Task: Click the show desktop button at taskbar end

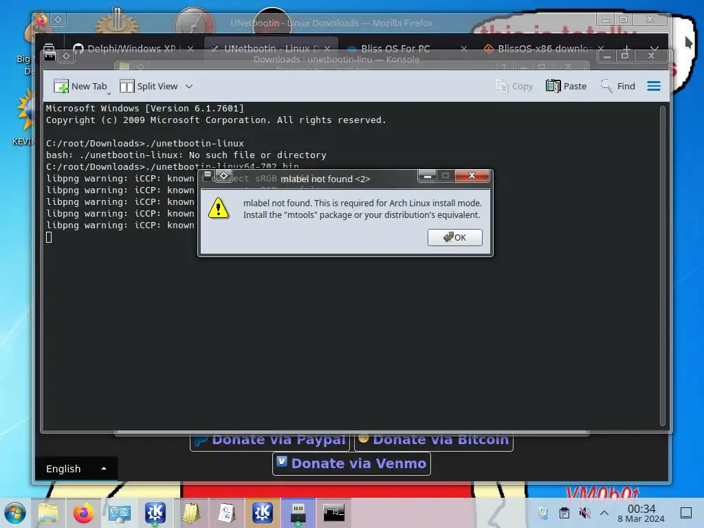Action: pos(686,513)
